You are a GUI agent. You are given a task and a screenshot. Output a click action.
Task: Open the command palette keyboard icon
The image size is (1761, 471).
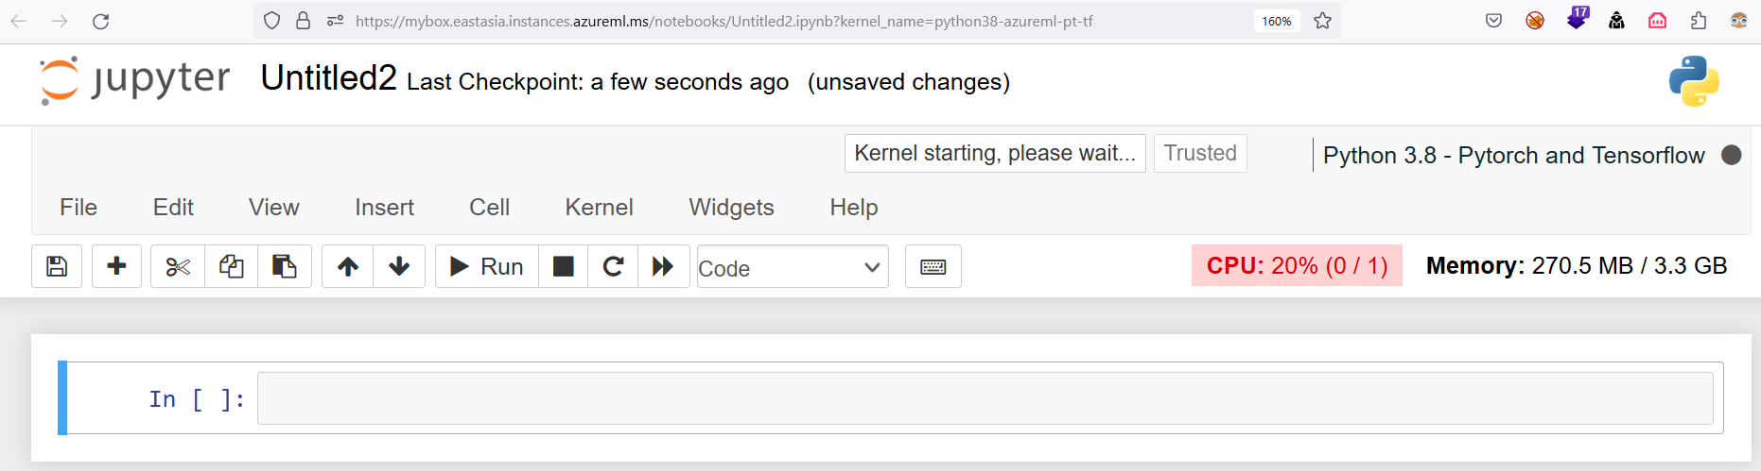click(933, 266)
